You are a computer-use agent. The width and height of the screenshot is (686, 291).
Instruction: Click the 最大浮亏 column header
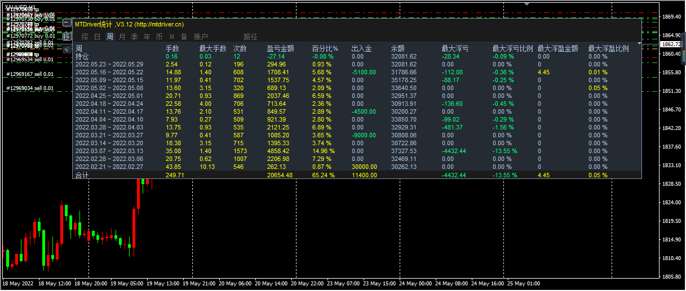455,49
